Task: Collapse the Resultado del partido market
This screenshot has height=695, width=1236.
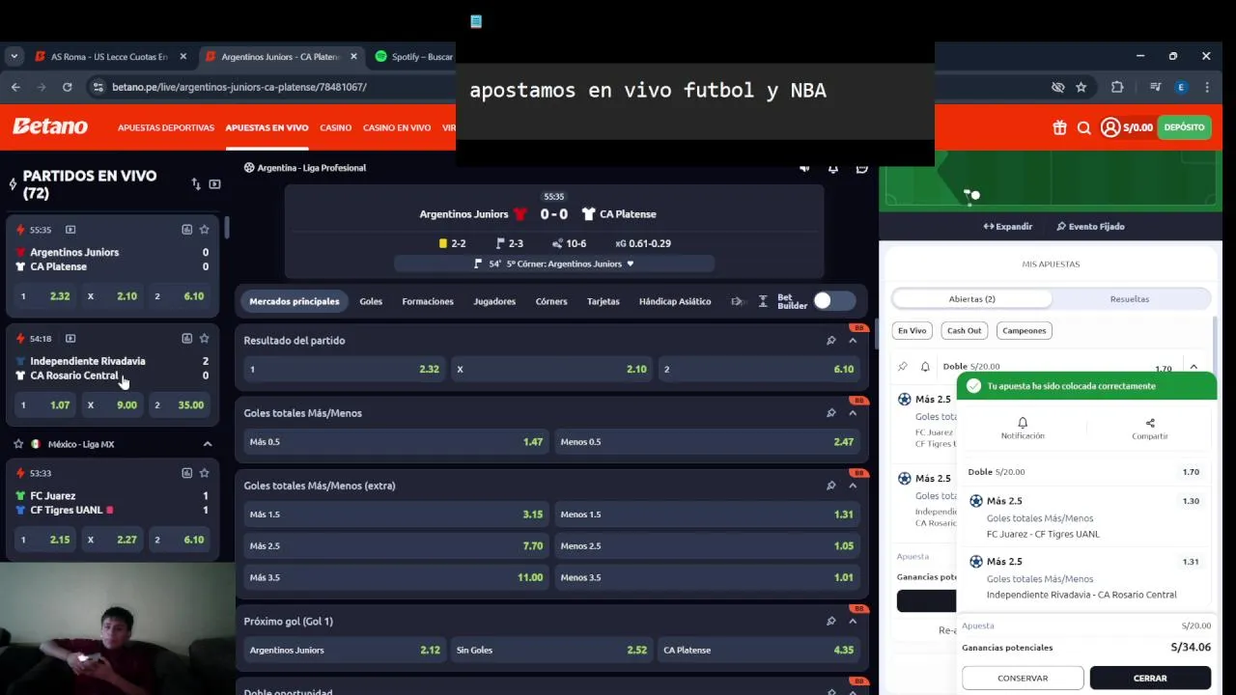Action: (x=853, y=341)
